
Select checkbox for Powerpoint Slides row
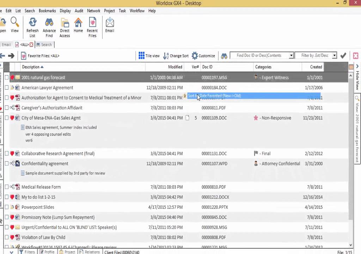point(7,207)
